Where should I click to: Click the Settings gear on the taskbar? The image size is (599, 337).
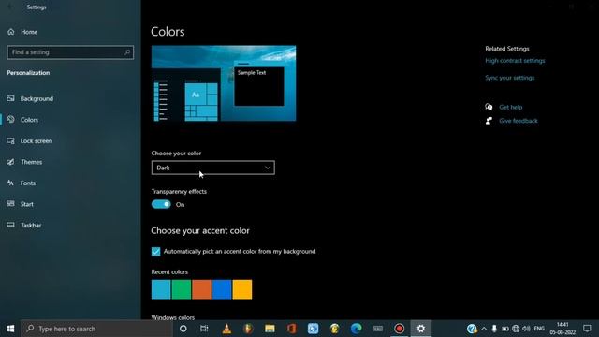421,329
